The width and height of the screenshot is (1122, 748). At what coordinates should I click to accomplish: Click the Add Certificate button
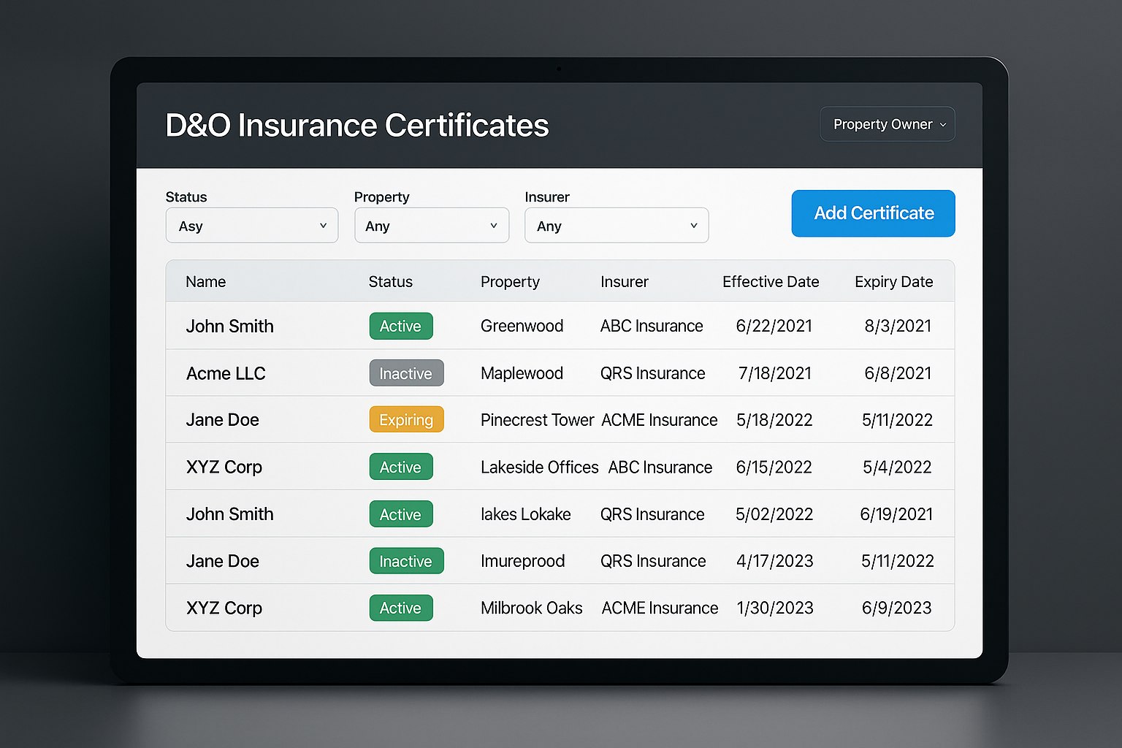(873, 213)
